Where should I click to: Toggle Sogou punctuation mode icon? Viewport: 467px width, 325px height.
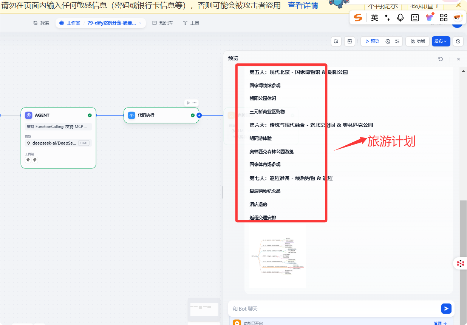click(x=387, y=17)
